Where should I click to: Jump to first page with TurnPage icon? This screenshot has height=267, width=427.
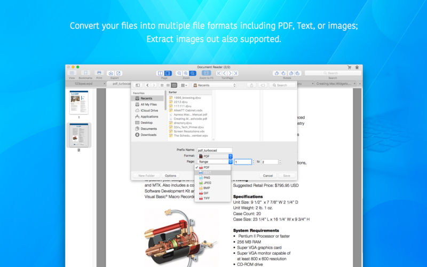219,73
